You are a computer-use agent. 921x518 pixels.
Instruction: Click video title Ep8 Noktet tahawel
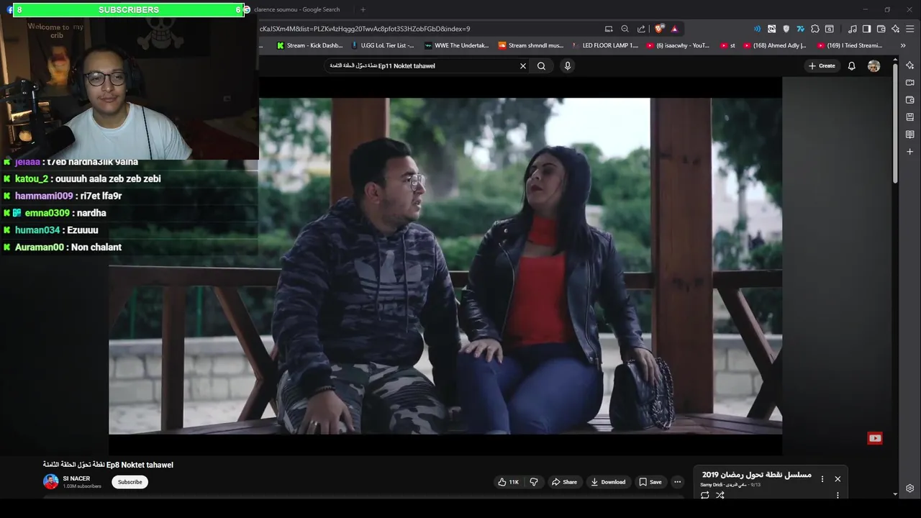pos(108,465)
